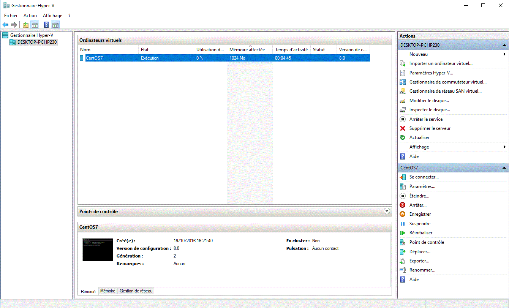Image resolution: width=509 pixels, height=308 pixels.
Task: Switch to the Gestion de réseau tab
Action: [136, 291]
